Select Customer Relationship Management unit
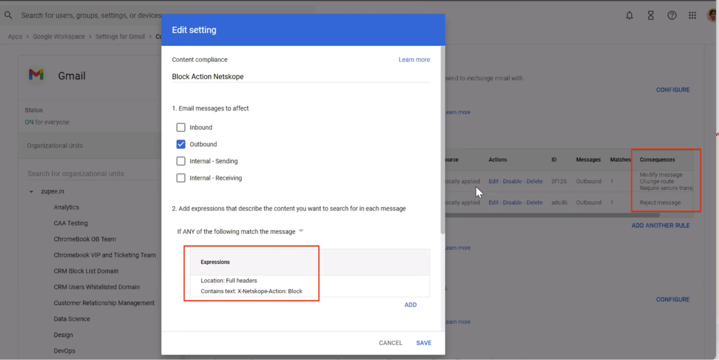The height and width of the screenshot is (360, 719). pyautogui.click(x=104, y=303)
